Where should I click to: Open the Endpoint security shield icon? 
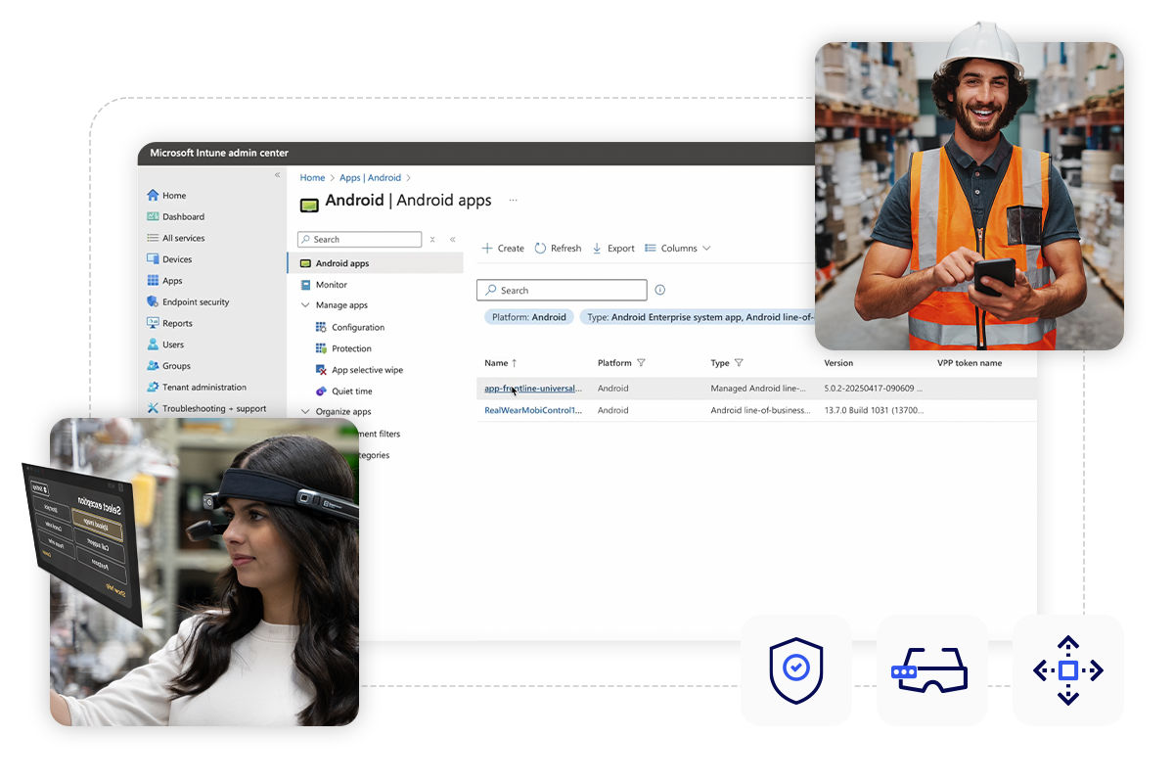(153, 301)
